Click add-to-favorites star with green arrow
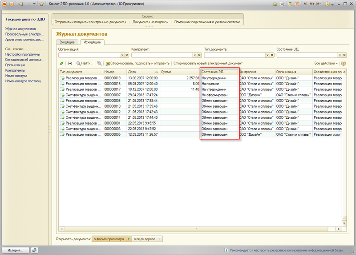Screen dimensions: 356x255 (x=275, y=4)
